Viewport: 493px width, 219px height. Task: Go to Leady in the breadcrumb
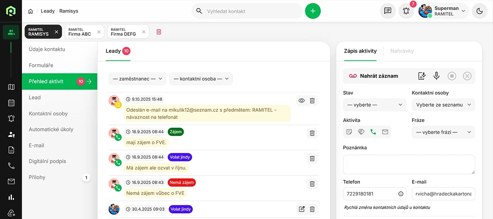tap(48, 11)
